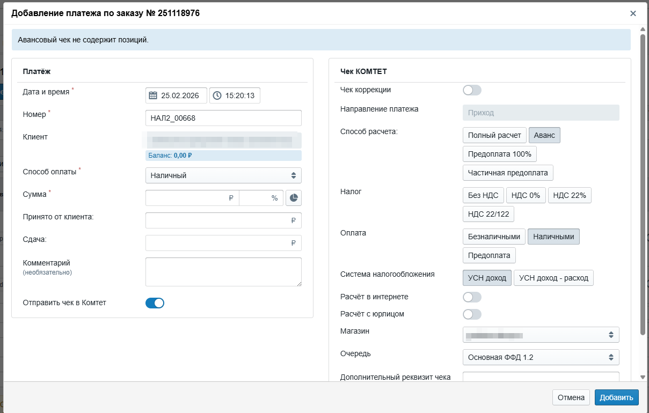
Task: Select НДС 22% tax option
Action: pos(570,195)
